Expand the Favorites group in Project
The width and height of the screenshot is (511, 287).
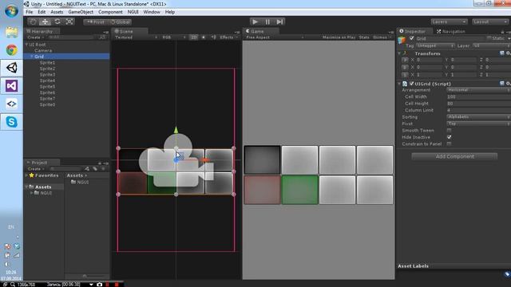point(26,175)
